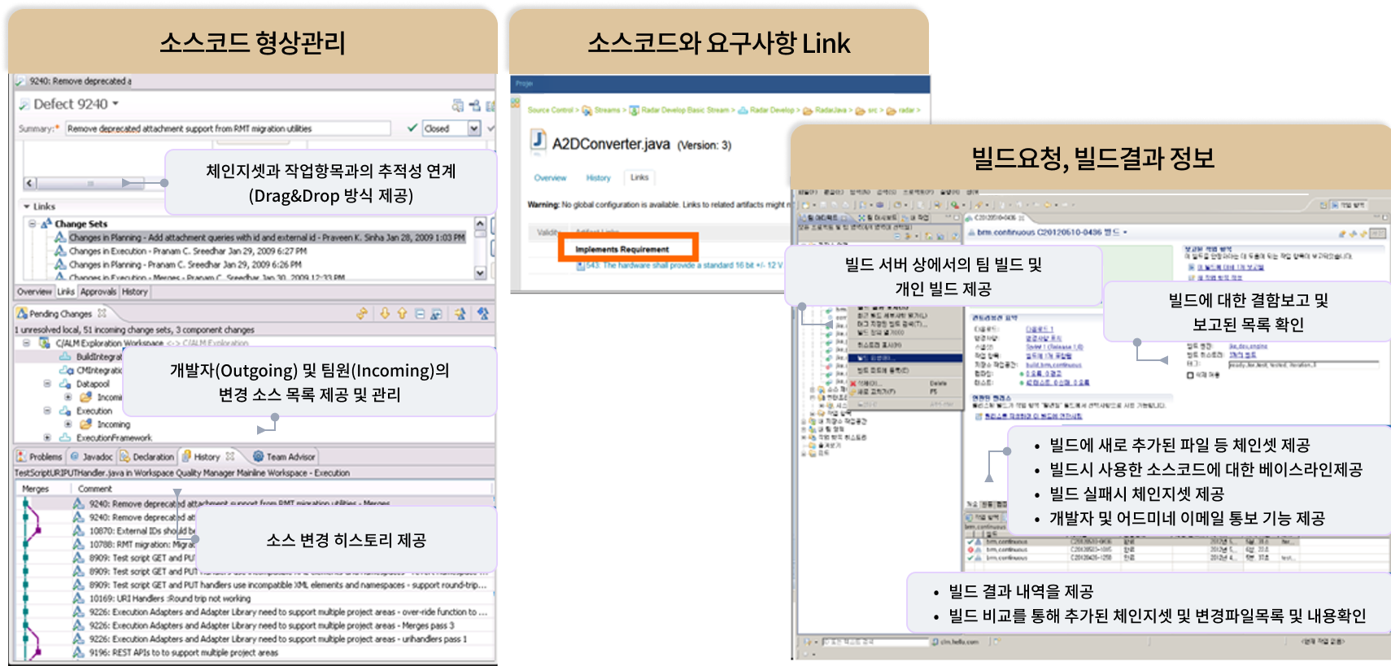1391x666 pixels.
Task: Click the Merges column header
Action: coord(35,489)
